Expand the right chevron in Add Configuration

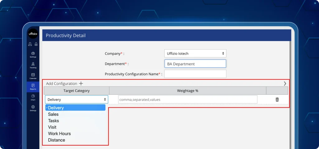(x=285, y=83)
